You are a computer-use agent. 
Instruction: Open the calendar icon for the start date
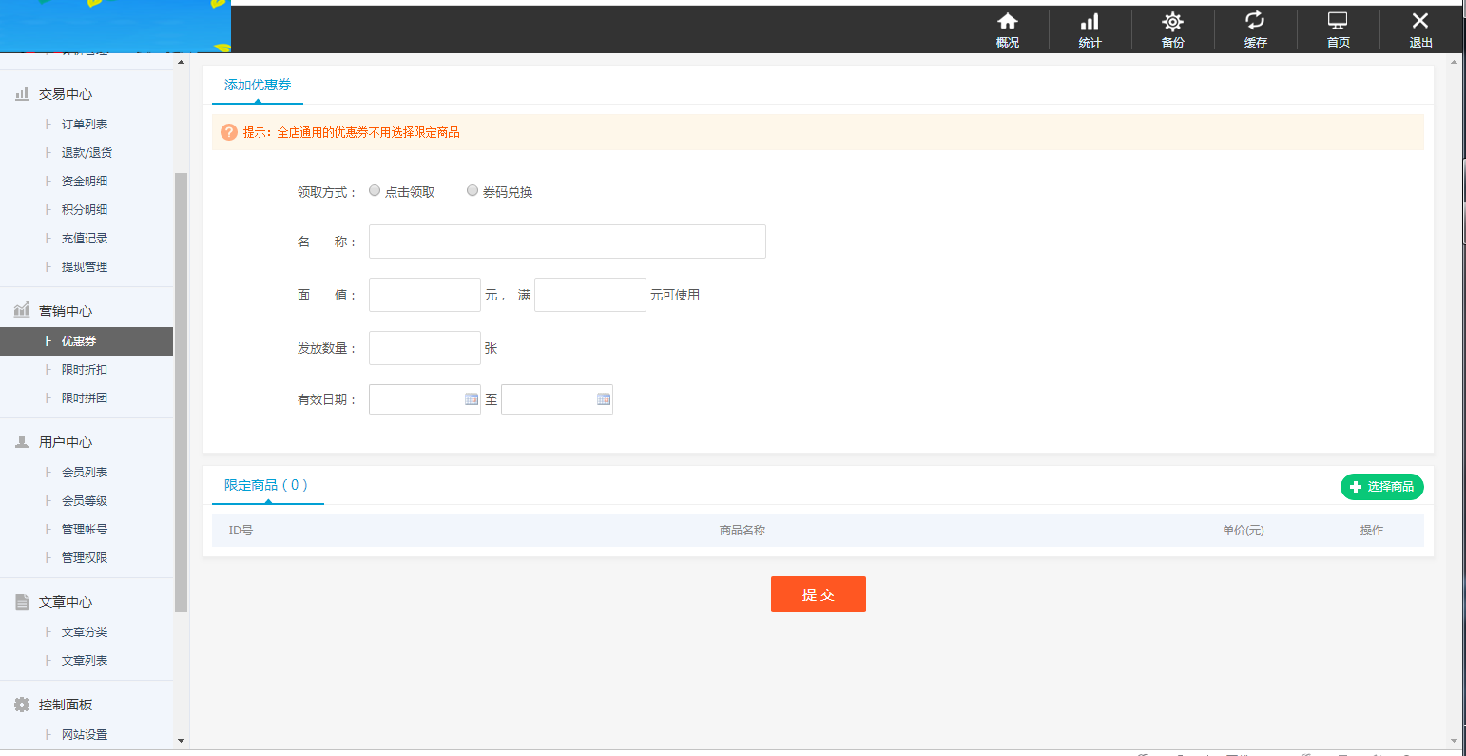click(x=472, y=399)
